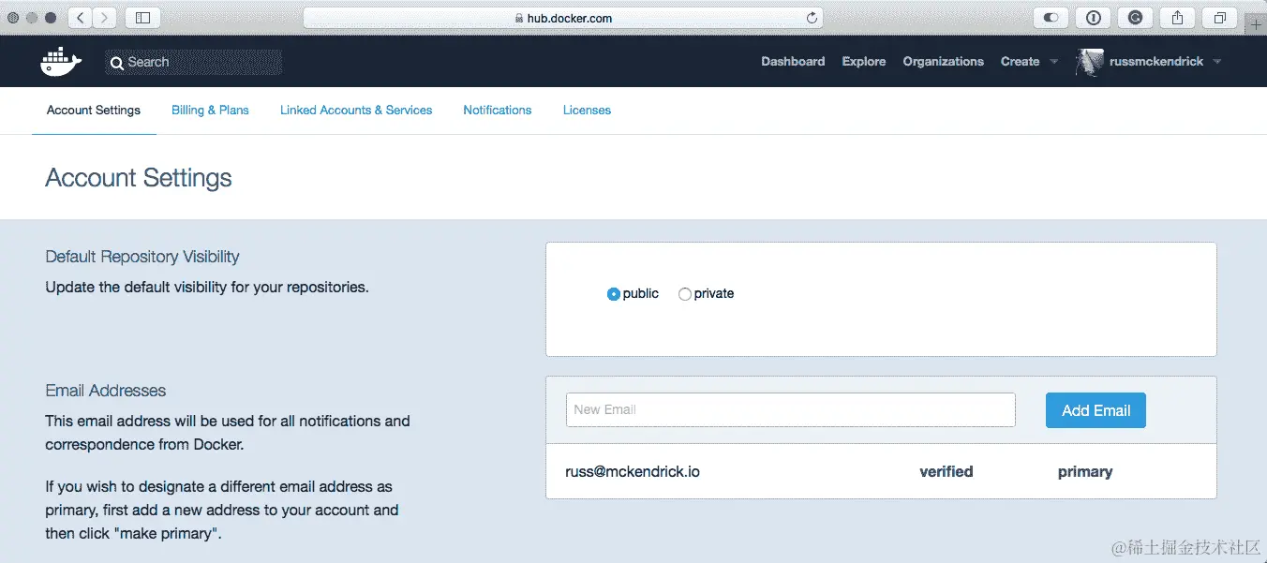Open a new tab with the plus button

click(1257, 24)
